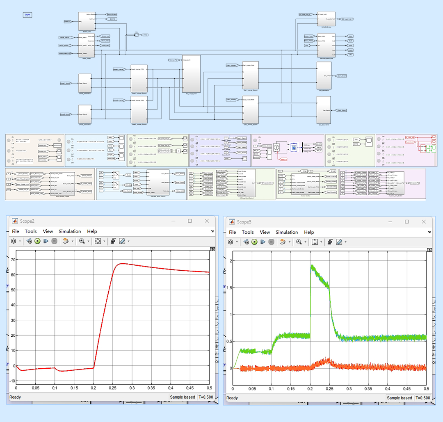Click the Stop button in Scope5
443x422 pixels.
(272, 242)
